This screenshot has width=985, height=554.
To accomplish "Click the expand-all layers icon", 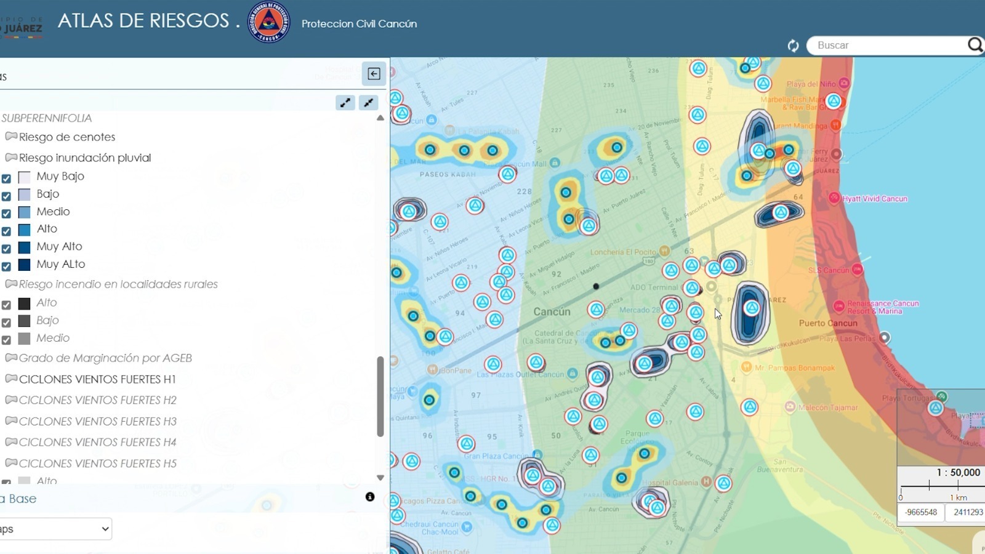I will click(x=345, y=103).
